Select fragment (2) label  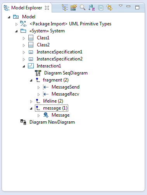(x=56, y=80)
